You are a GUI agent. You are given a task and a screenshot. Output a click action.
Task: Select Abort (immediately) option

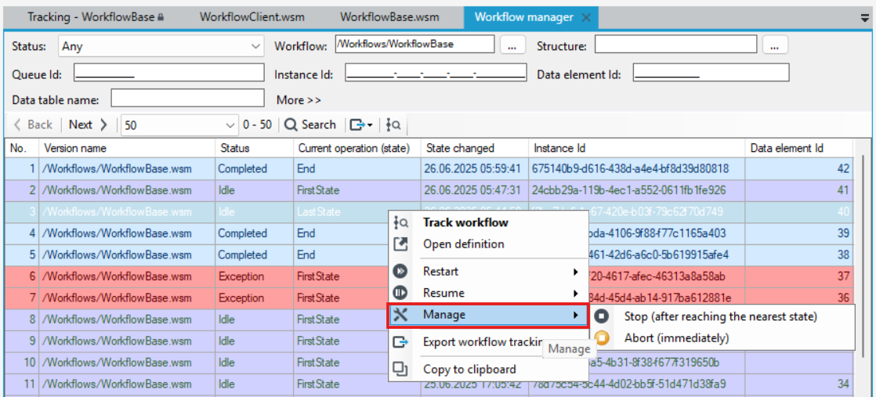click(676, 337)
